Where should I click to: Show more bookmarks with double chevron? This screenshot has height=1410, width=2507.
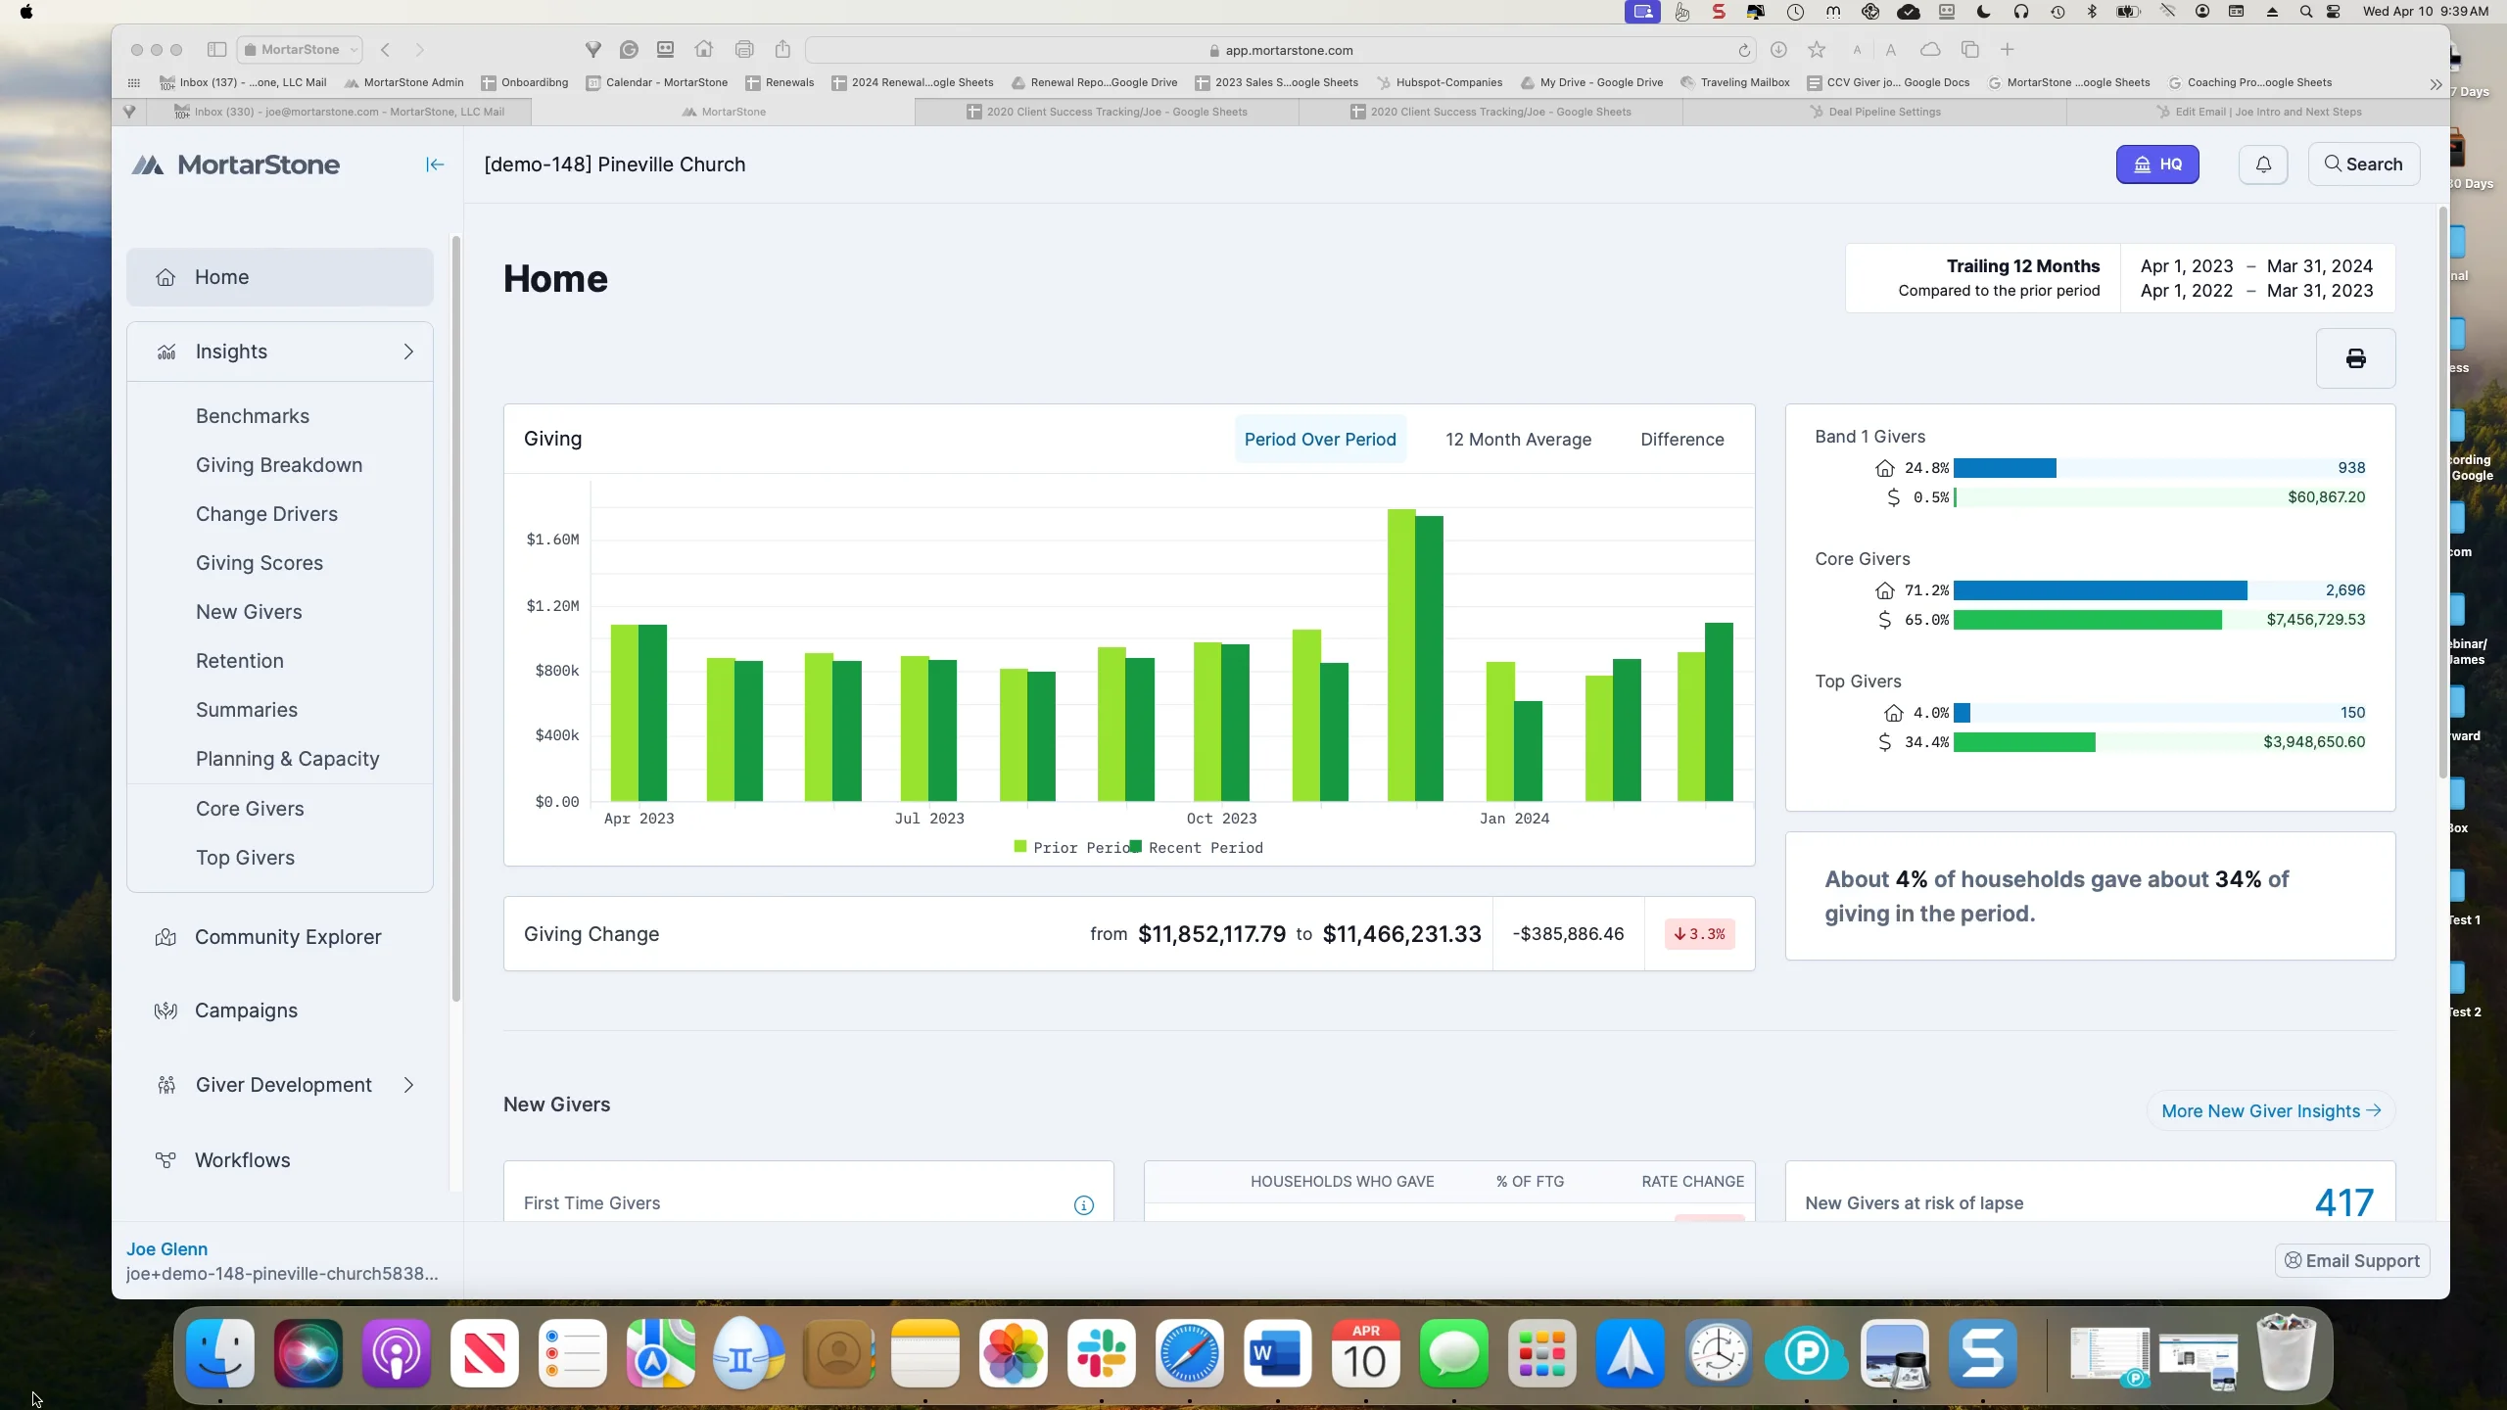2436,84
